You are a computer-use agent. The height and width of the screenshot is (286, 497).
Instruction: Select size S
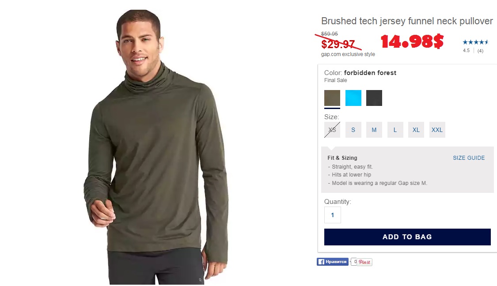point(353,130)
